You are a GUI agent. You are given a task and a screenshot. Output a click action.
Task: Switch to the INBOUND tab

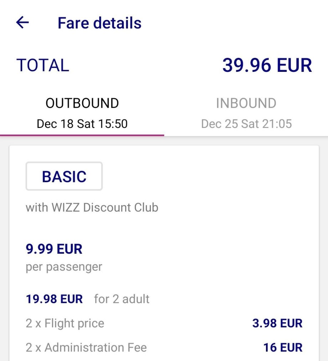(x=246, y=103)
